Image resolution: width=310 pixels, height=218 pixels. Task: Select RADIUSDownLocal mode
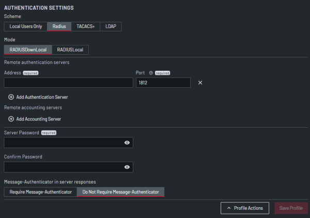[x=28, y=50]
